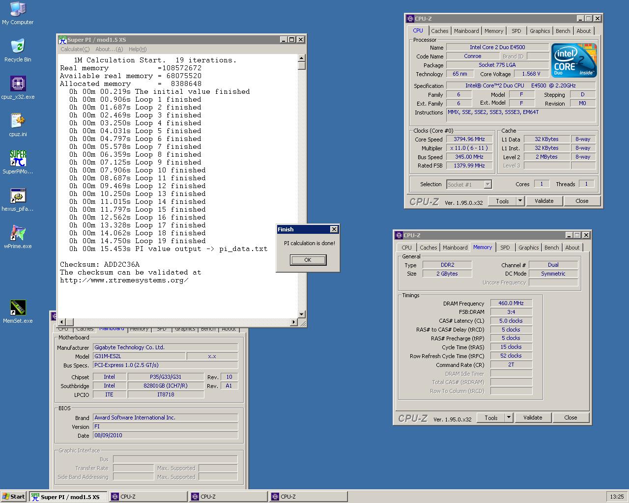Open the Calculate menu in Super PI
The height and width of the screenshot is (503, 629).
[x=75, y=49]
